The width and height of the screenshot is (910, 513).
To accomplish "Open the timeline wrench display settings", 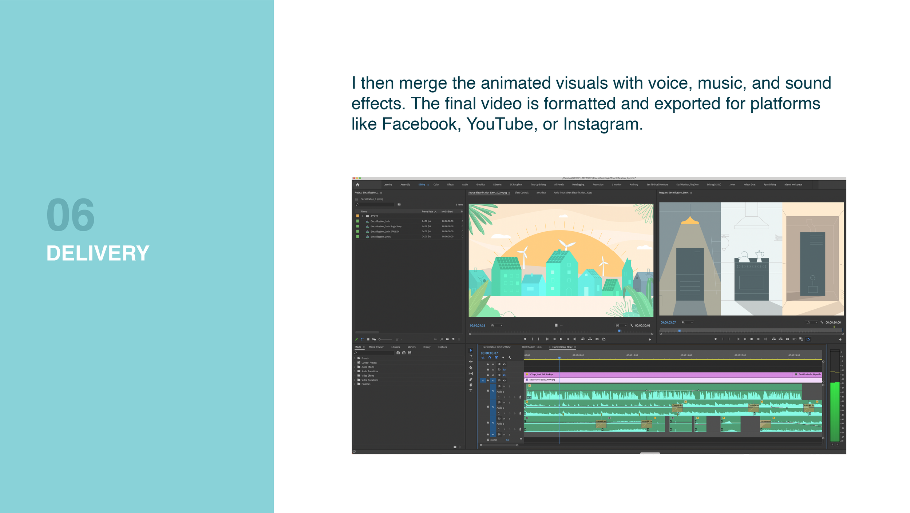I will (510, 357).
